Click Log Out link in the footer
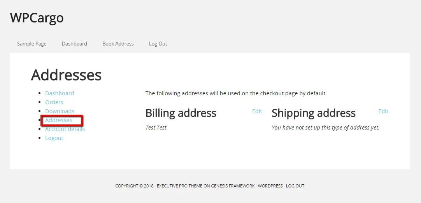The height and width of the screenshot is (203, 421). click(295, 186)
